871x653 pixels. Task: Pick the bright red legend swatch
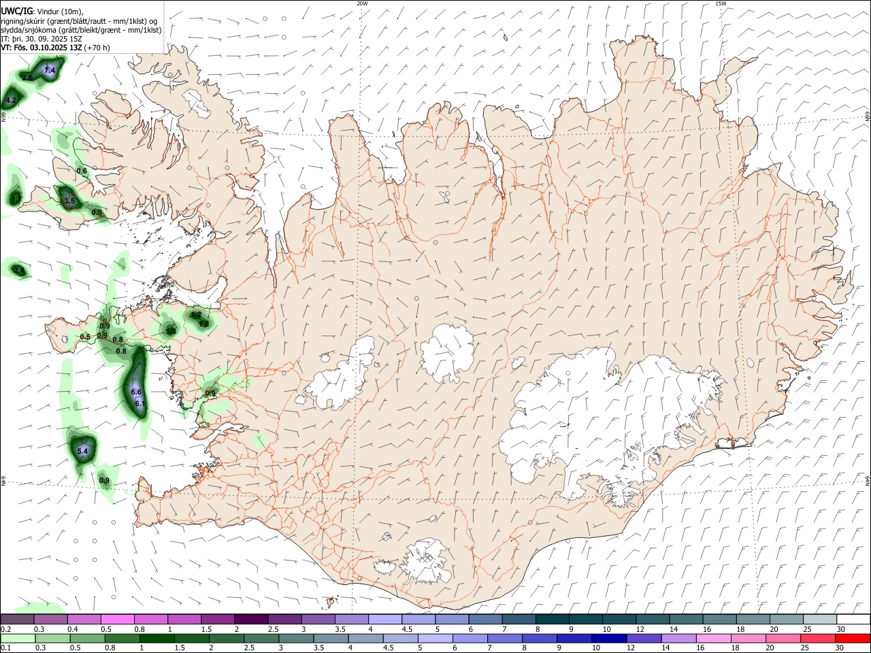coord(853,638)
